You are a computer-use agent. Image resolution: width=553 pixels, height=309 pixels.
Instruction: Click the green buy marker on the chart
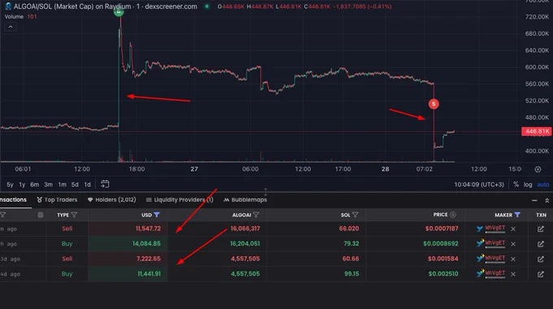tap(119, 11)
